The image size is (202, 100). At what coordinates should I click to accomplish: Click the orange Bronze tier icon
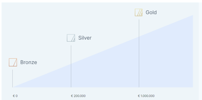pos(13,62)
